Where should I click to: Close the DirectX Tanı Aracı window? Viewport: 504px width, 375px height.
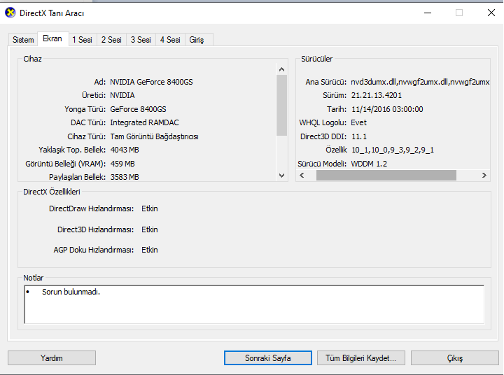[x=491, y=13]
